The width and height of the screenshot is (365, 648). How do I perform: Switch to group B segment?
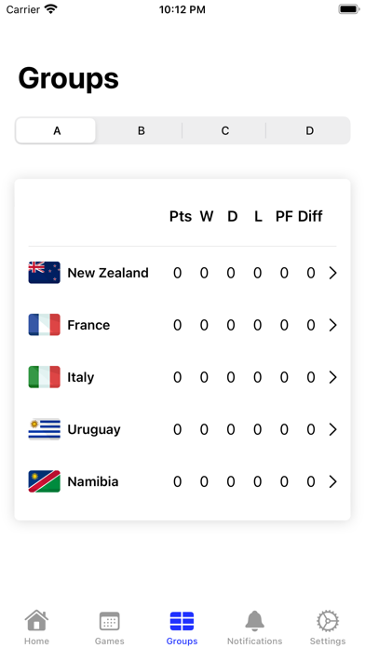(141, 130)
